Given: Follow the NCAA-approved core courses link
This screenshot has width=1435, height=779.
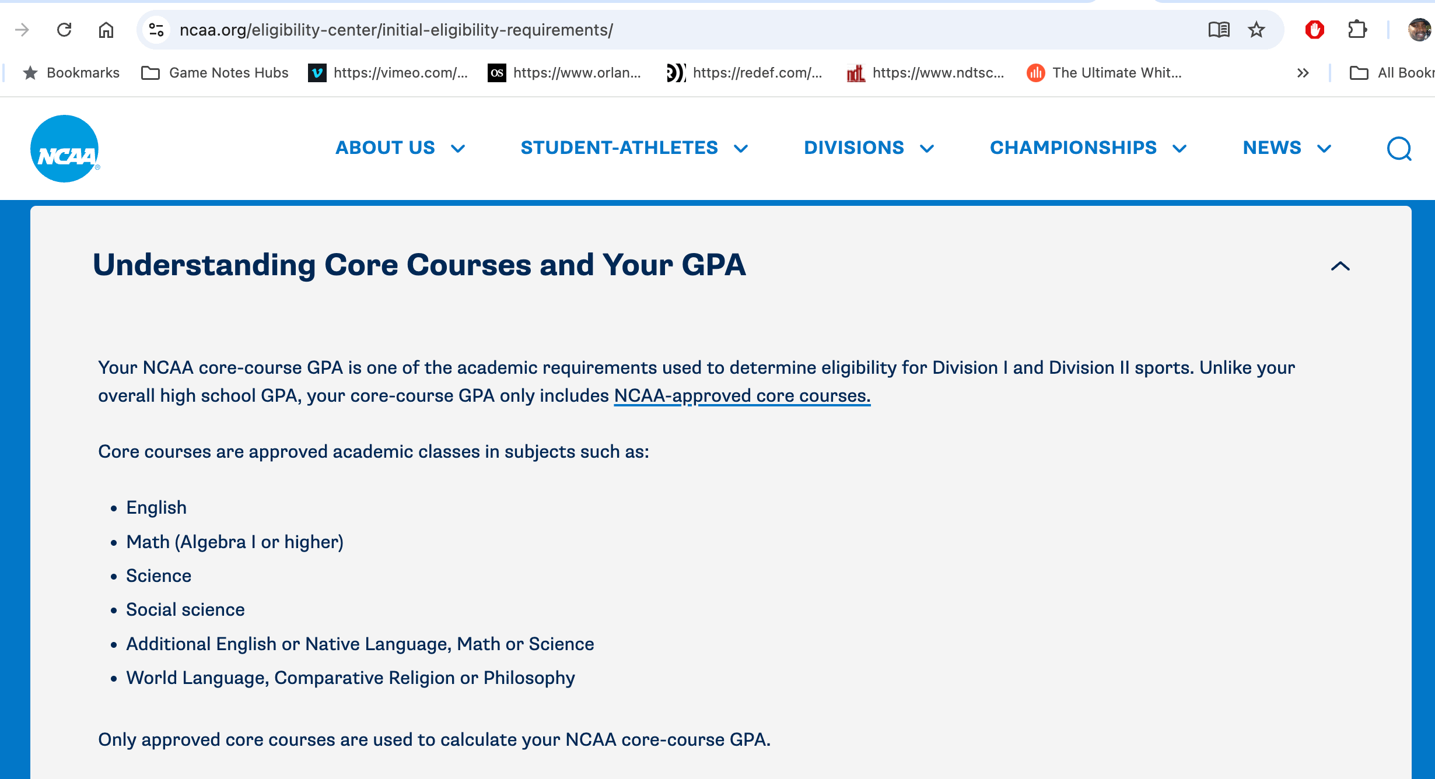Looking at the screenshot, I should point(742,396).
